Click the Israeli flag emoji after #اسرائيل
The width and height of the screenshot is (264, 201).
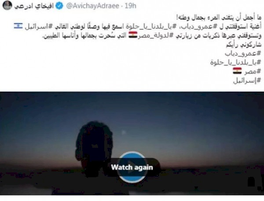pyautogui.click(x=18, y=26)
